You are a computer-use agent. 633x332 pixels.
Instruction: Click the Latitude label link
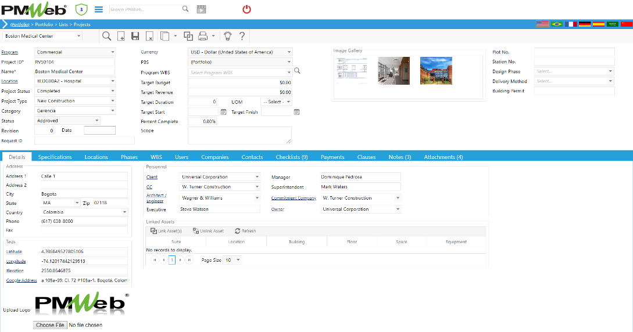coord(14,251)
